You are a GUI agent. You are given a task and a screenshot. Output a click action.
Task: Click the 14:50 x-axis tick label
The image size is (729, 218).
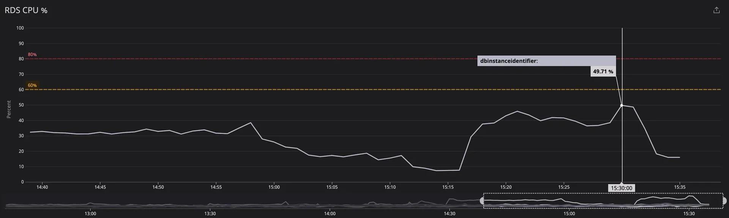(158, 187)
